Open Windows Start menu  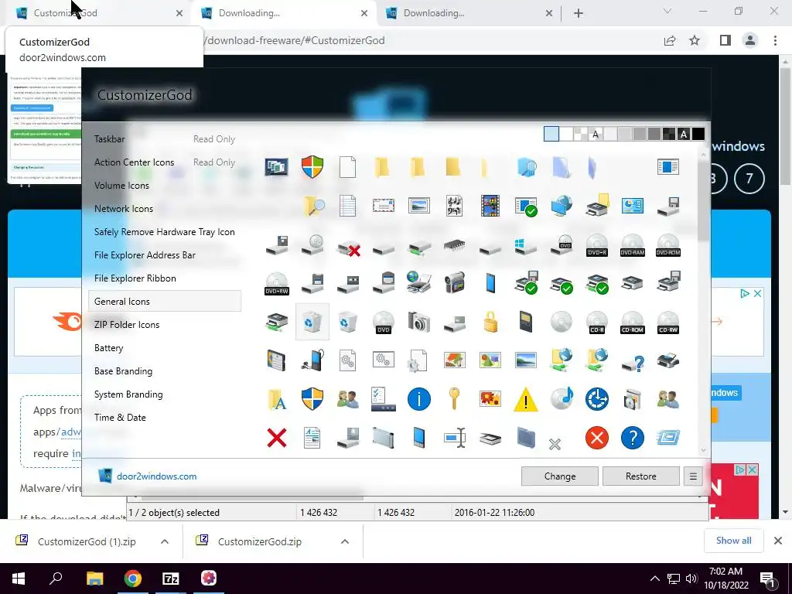point(19,579)
